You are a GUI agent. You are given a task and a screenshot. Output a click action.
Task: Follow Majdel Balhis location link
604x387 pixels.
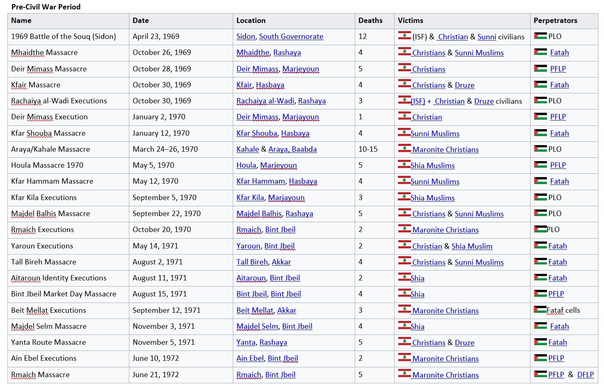[259, 214]
